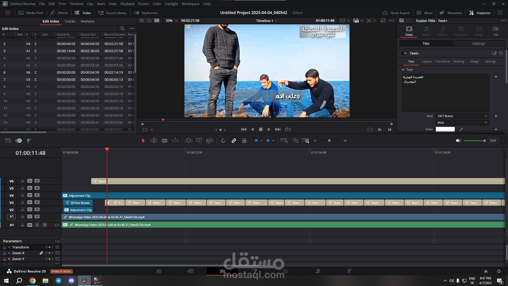508x286 pixels.
Task: Select the 3DText Rotate clip
Action: pos(78,203)
